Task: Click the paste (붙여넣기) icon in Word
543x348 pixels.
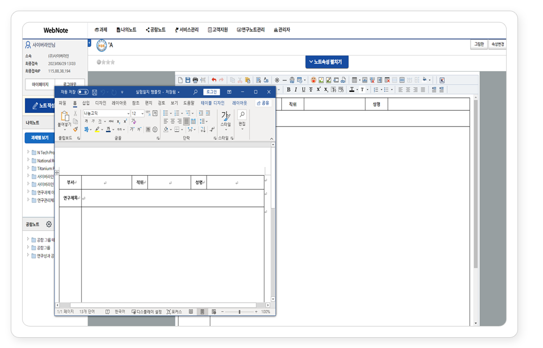Action: [65, 117]
